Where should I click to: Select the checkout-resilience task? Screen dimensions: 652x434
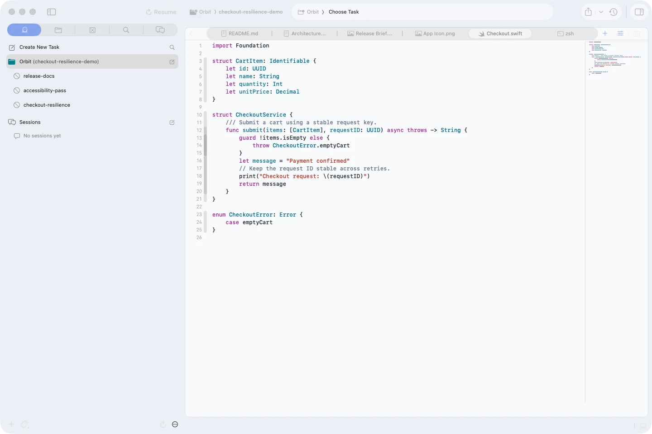pos(47,105)
